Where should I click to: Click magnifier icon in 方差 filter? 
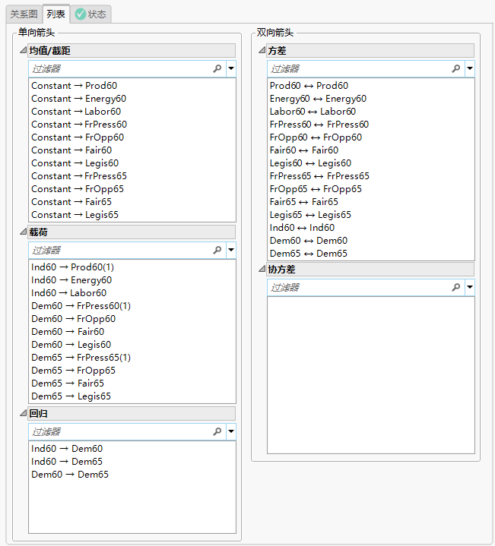(456, 68)
